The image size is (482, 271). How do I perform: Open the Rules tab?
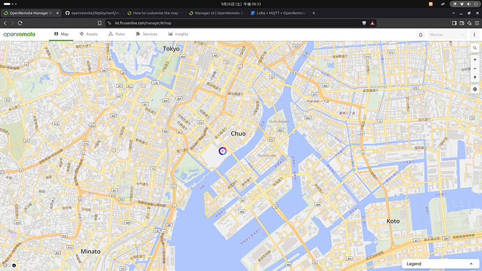point(117,34)
